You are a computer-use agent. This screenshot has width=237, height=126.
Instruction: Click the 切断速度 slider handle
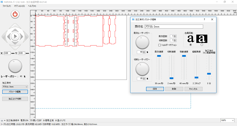click(x=171, y=78)
